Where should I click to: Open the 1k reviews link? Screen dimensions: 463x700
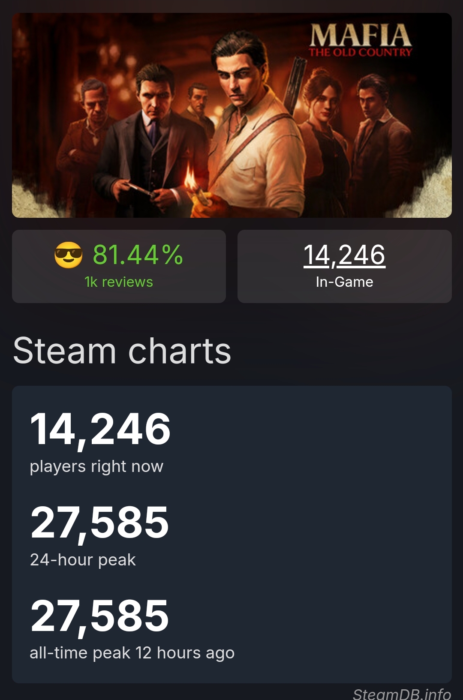pyautogui.click(x=119, y=282)
